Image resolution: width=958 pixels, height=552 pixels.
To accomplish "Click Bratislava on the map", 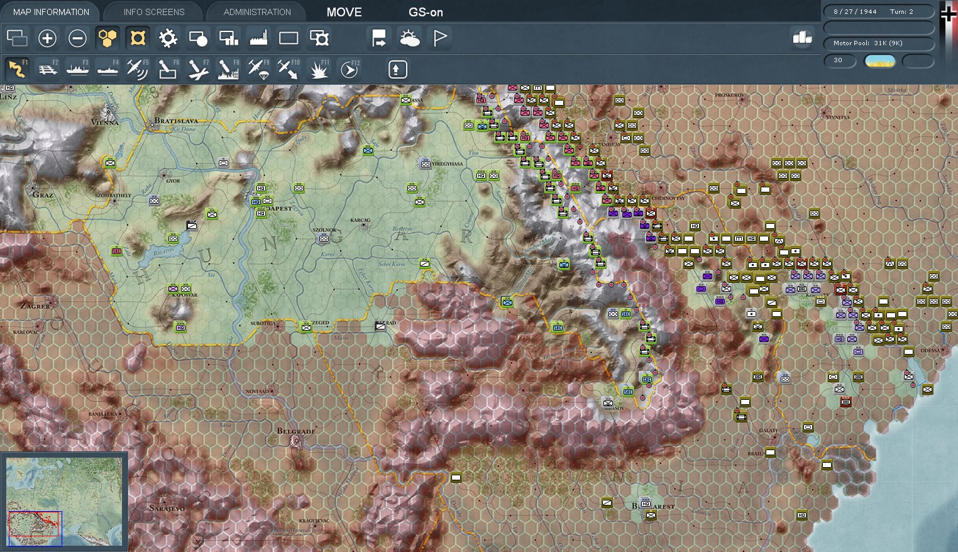I will click(175, 121).
